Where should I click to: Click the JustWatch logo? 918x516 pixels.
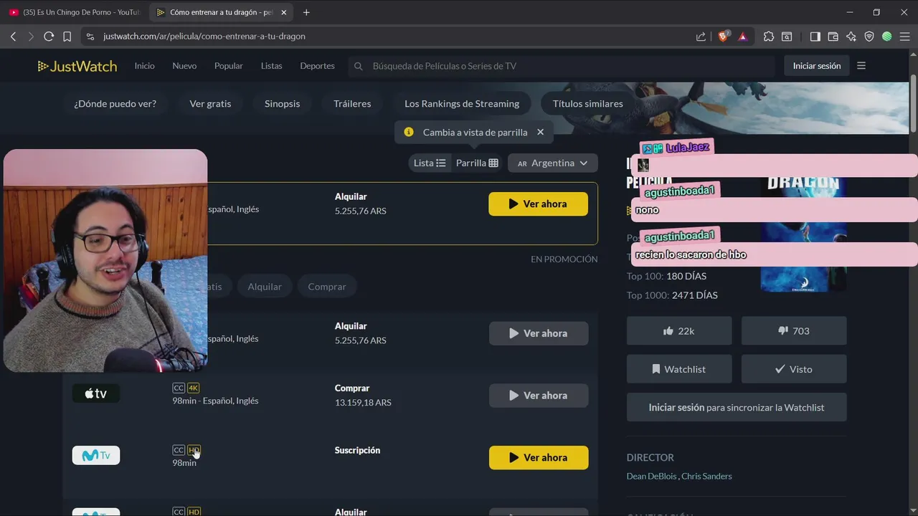(77, 66)
